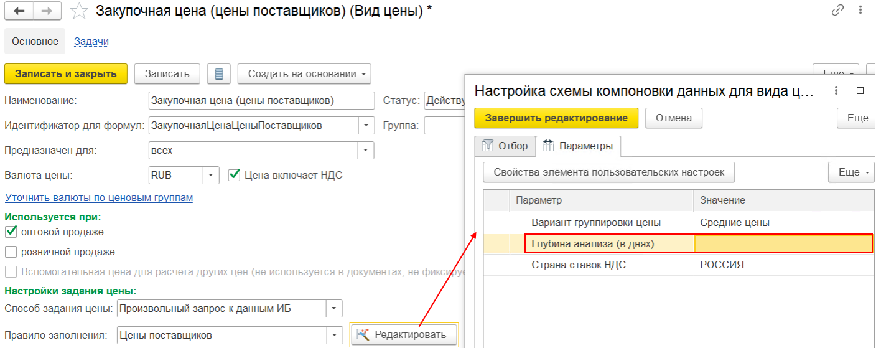
Task: Open Способ задания цены dropdown list
Action: pyautogui.click(x=335, y=308)
